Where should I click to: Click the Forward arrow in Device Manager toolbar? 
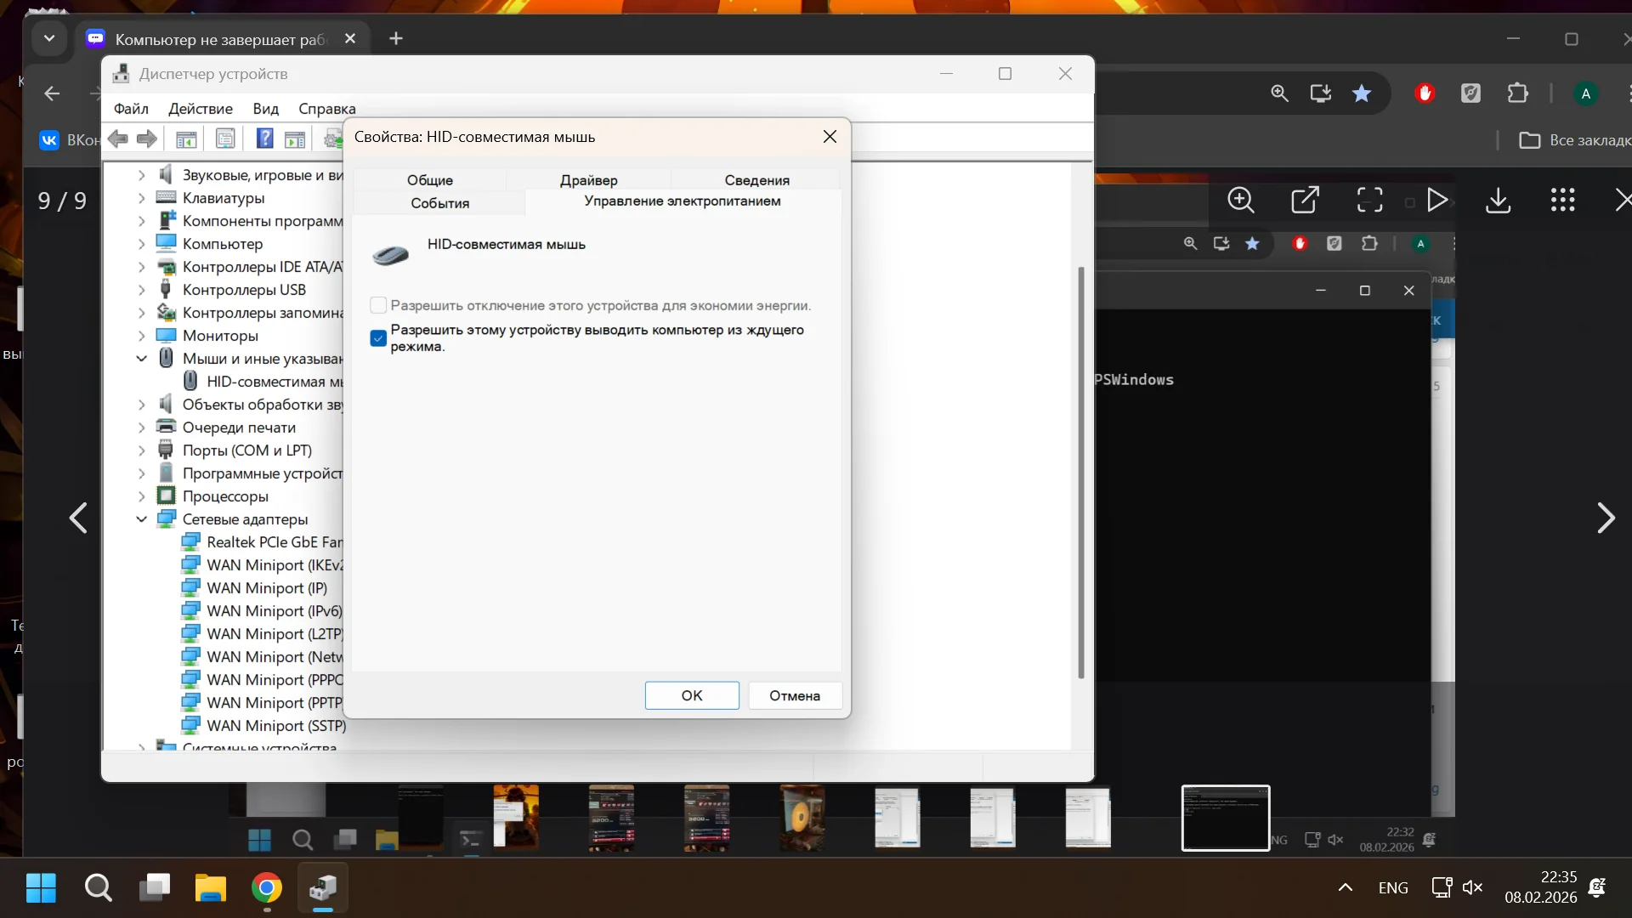(147, 139)
